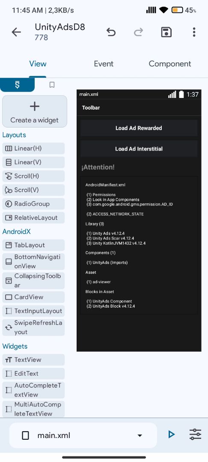Viewport: 208px width, 462px height.
Task: Run the project with play icon
Action: click(x=172, y=434)
